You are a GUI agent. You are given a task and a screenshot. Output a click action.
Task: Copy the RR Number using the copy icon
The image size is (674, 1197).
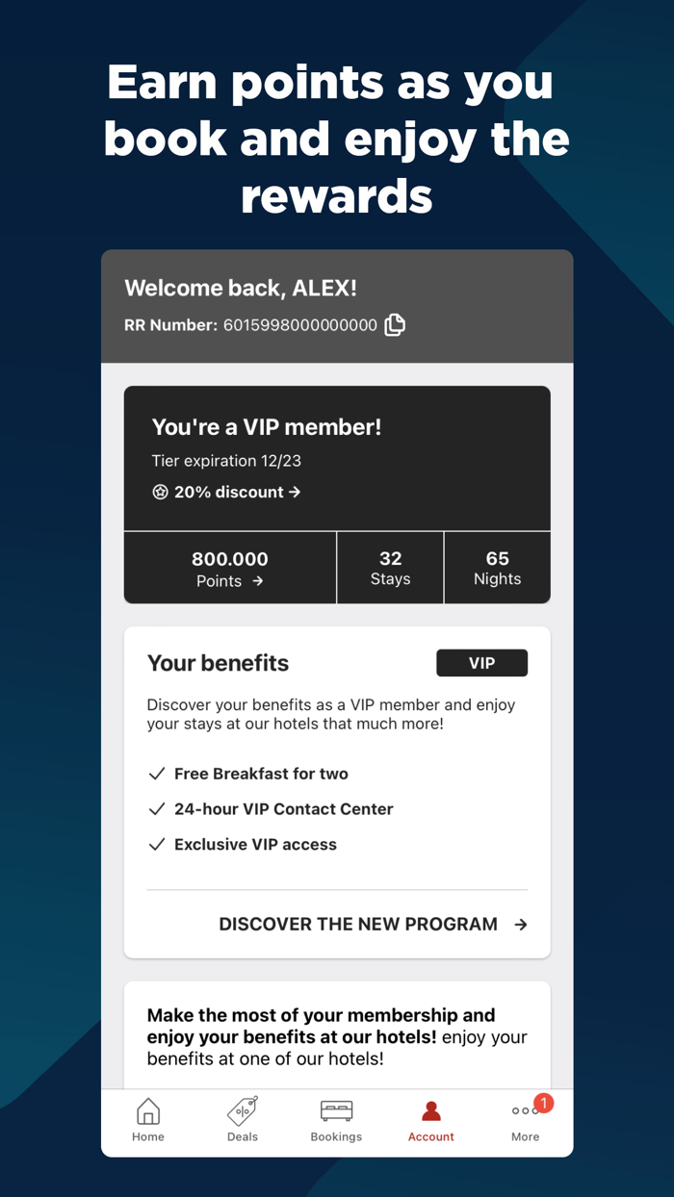395,325
